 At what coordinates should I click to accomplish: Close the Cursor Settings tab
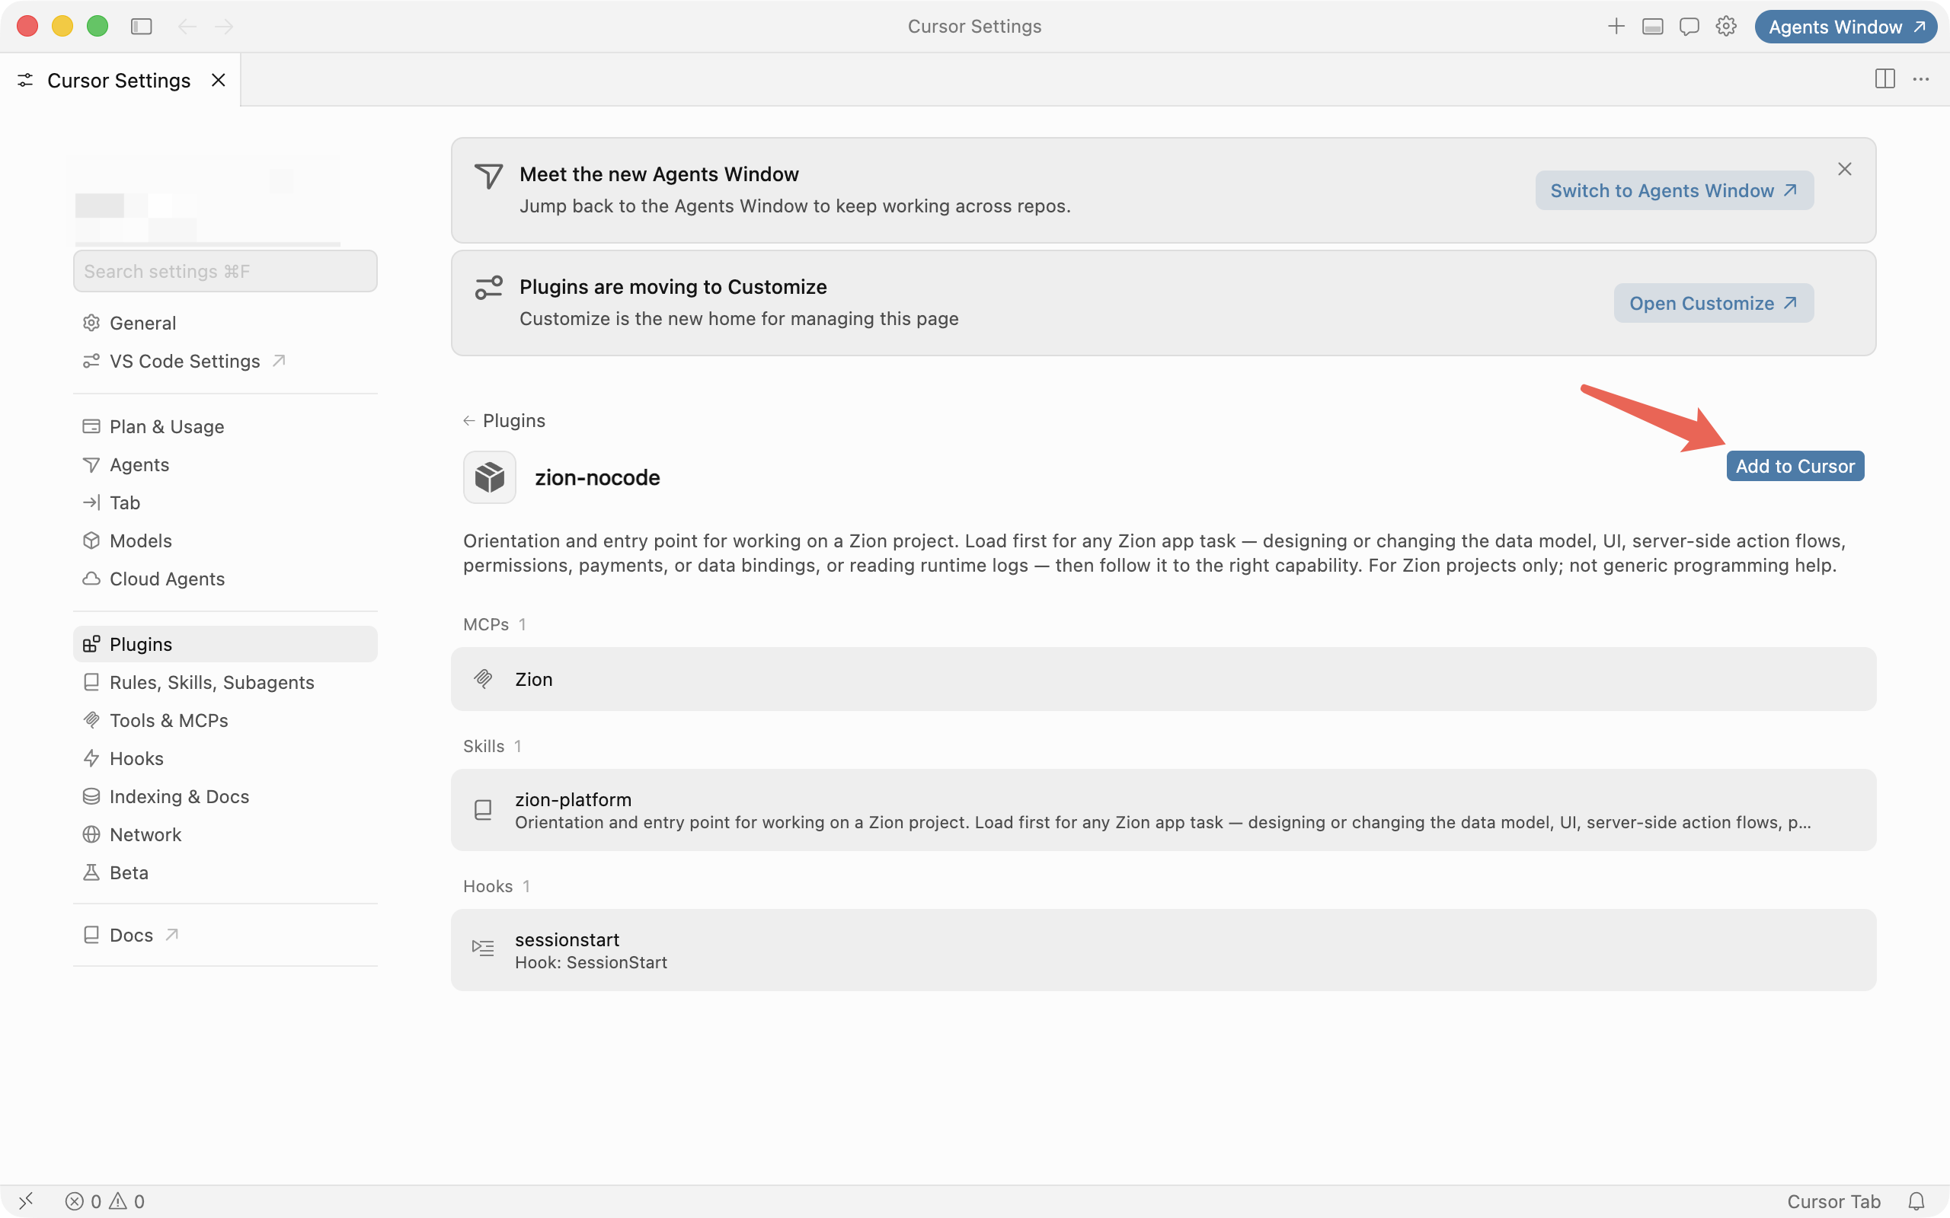pyautogui.click(x=219, y=80)
